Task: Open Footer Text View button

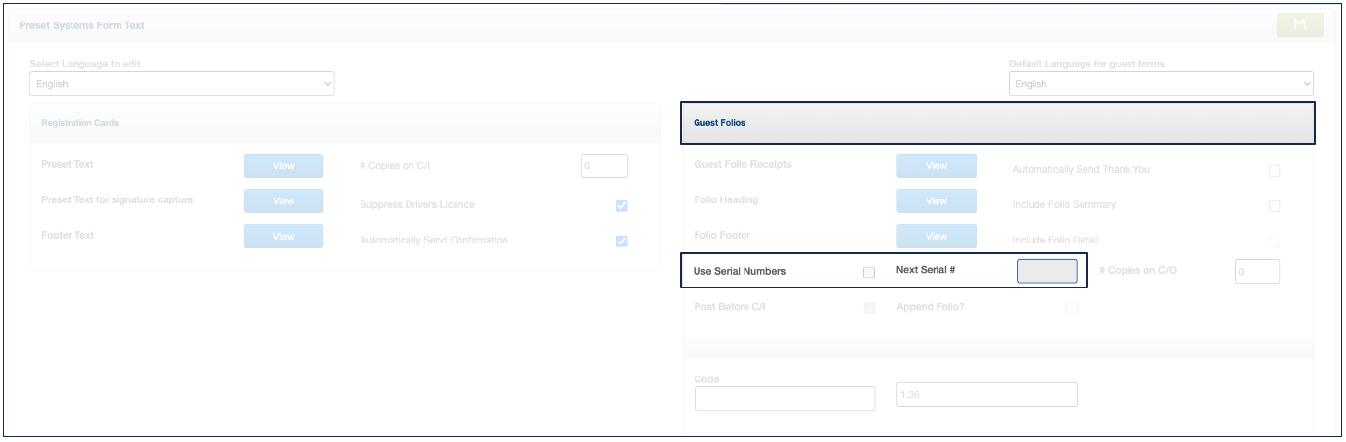Action: pyautogui.click(x=283, y=237)
